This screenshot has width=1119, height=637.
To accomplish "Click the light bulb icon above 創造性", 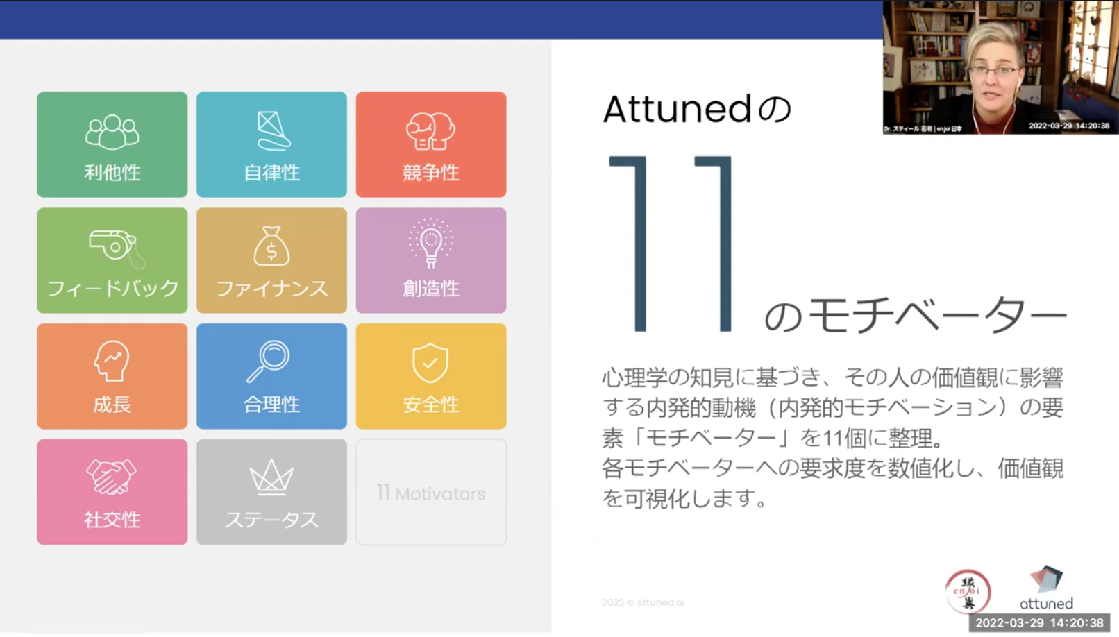I will point(431,243).
